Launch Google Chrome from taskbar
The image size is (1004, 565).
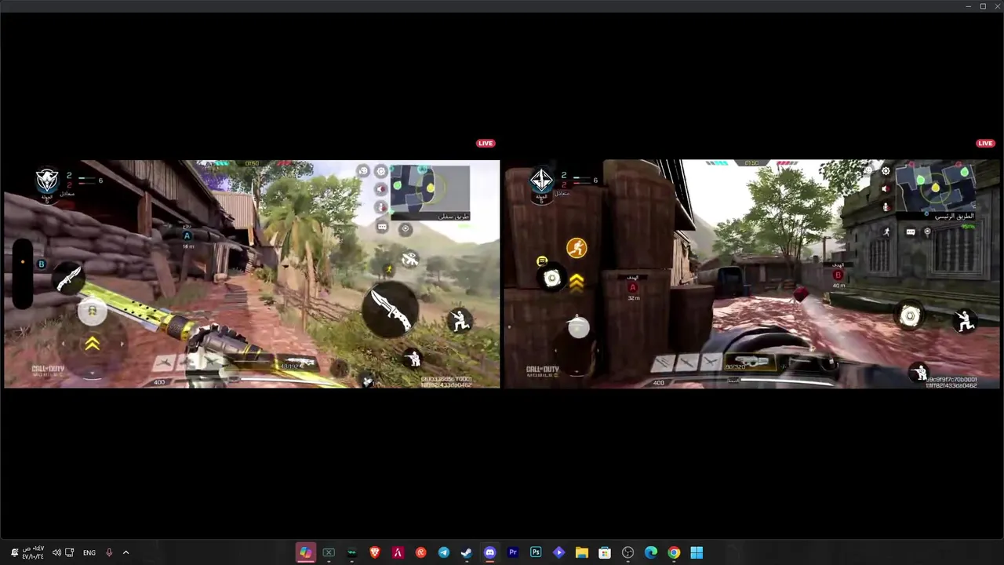tap(674, 552)
